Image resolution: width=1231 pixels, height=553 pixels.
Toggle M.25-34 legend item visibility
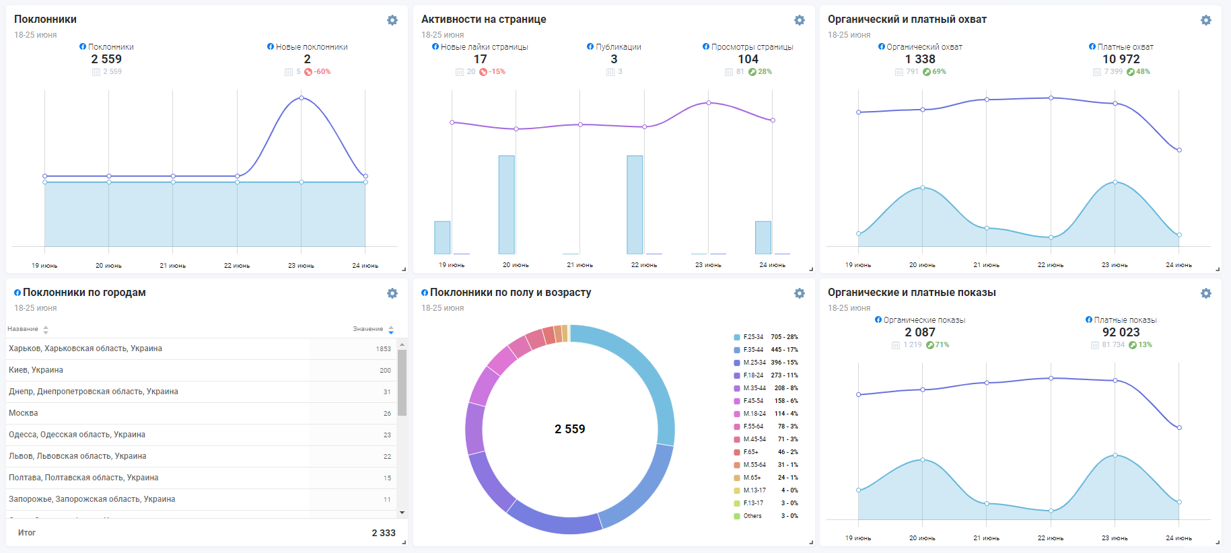[754, 363]
